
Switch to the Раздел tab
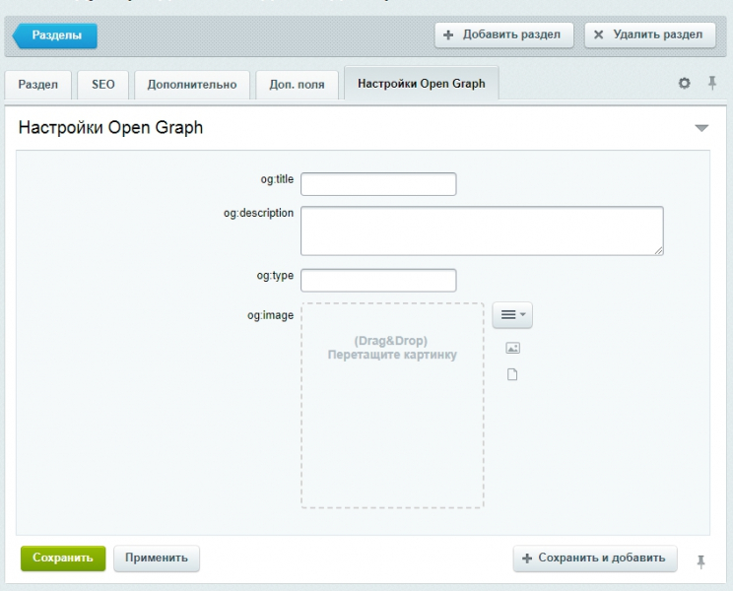[38, 85]
